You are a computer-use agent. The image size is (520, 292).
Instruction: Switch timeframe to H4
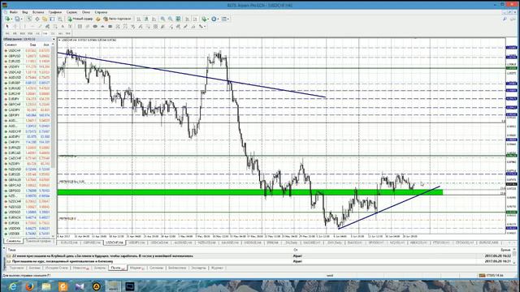45,33
